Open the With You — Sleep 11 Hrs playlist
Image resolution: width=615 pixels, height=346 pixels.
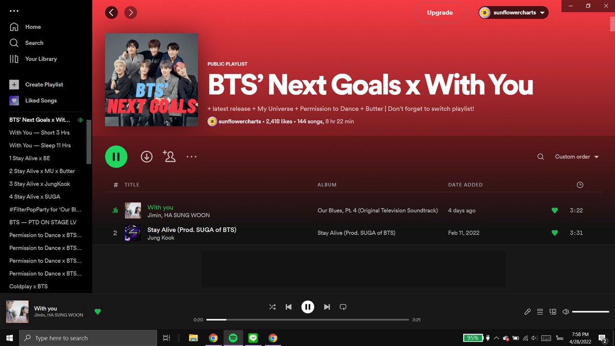(x=40, y=145)
